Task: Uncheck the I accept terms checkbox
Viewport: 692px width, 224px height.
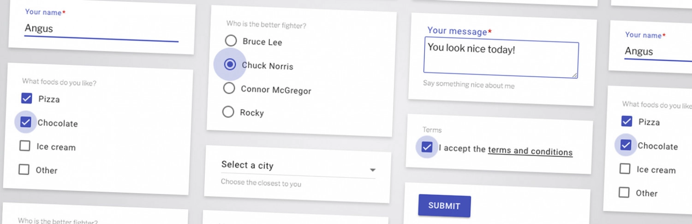Action: (427, 147)
